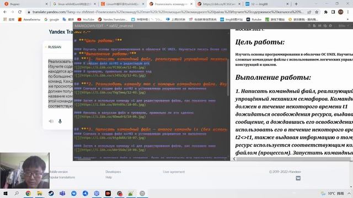Viewport: 353px width, 198px height.
Task: Open the Help footer link
Action: pos(109,177)
